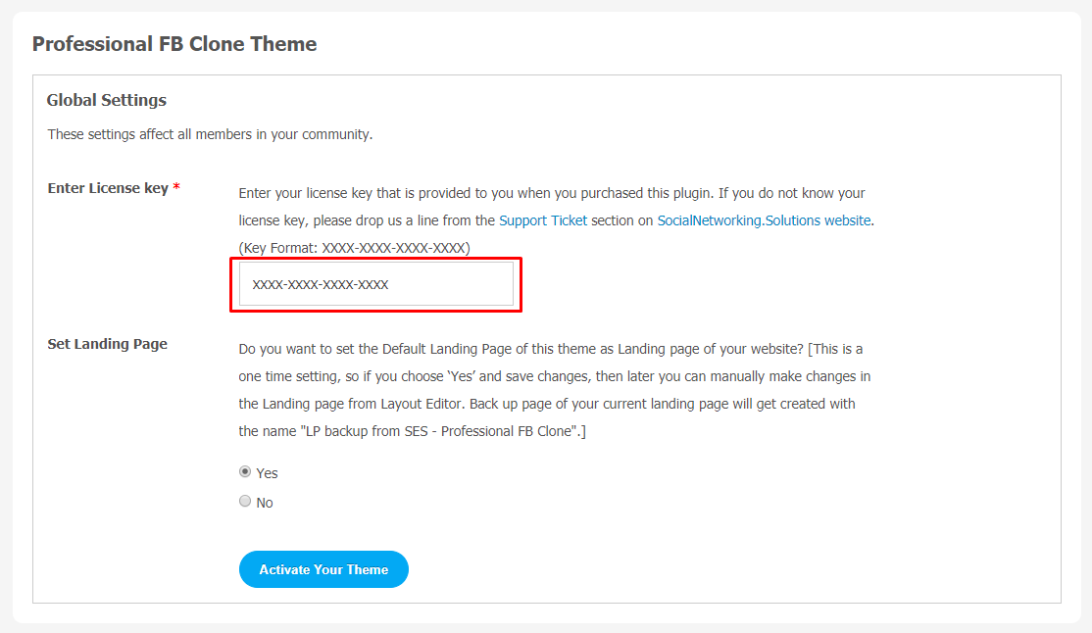Click the red required asterisk marker

click(x=176, y=186)
